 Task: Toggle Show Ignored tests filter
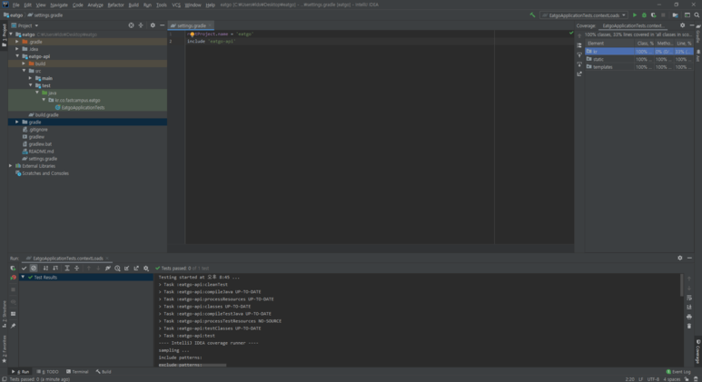35,269
